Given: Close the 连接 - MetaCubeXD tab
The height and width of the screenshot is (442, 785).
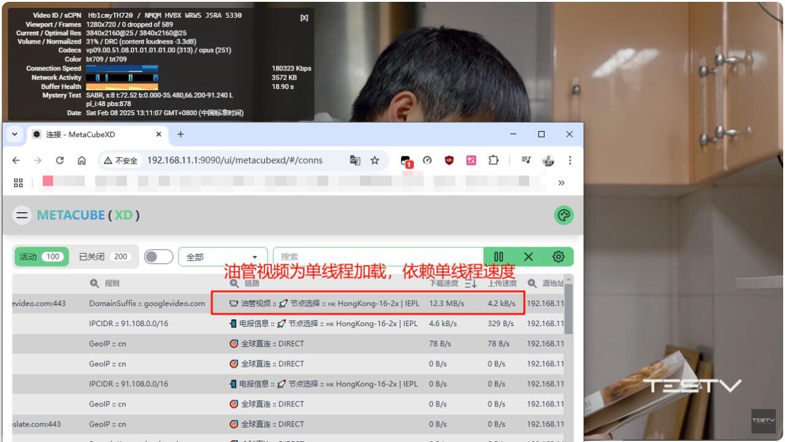Looking at the screenshot, I should [x=159, y=134].
